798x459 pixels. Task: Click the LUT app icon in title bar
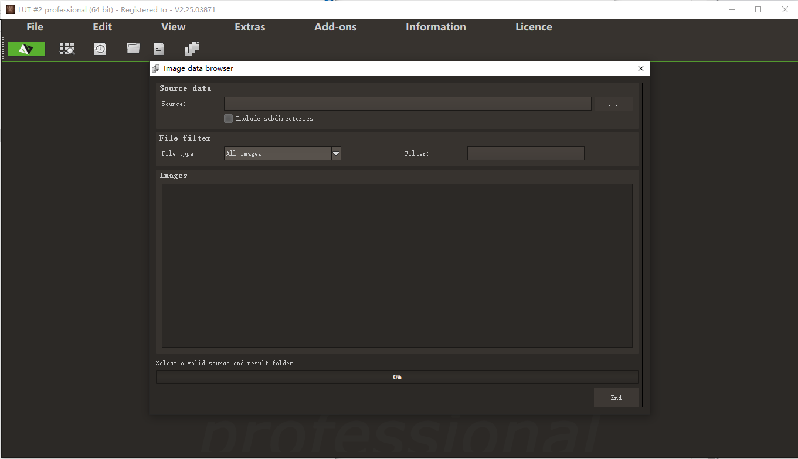point(10,9)
